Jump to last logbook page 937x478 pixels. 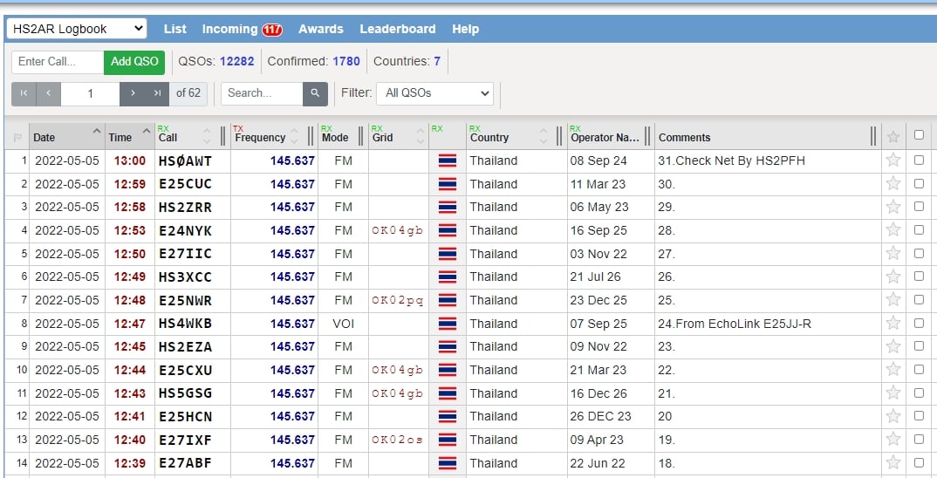click(x=156, y=93)
